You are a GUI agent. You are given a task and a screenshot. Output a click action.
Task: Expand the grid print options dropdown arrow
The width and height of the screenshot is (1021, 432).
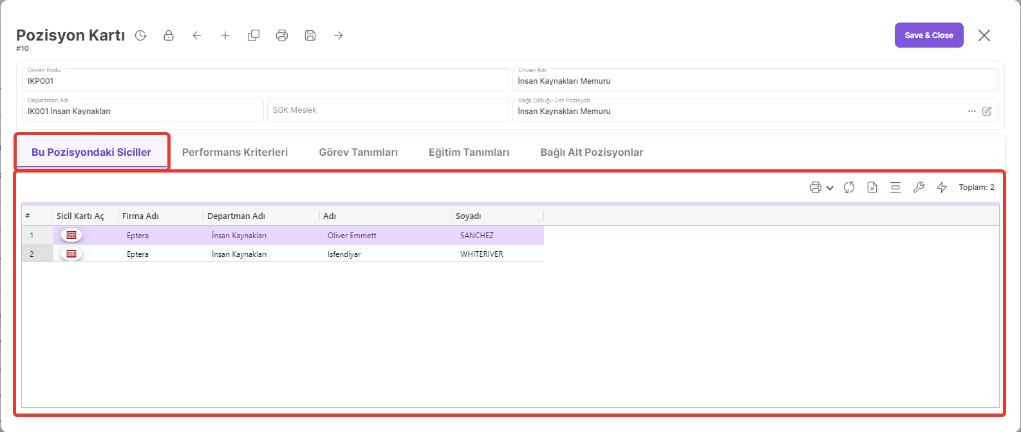[x=830, y=188]
